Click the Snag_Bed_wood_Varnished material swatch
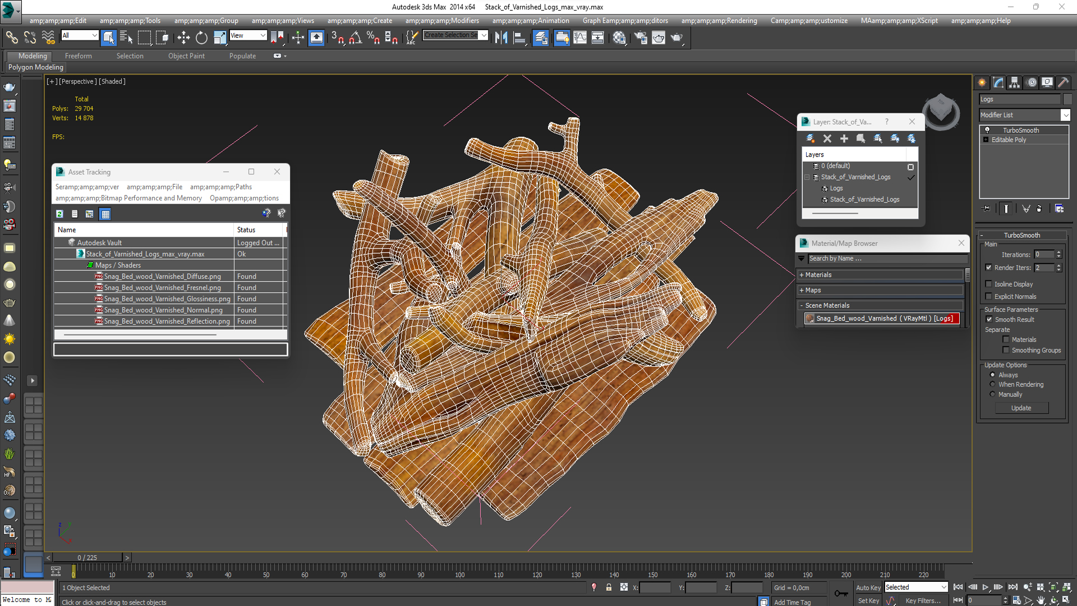Screen dimensions: 1077x606 point(809,319)
